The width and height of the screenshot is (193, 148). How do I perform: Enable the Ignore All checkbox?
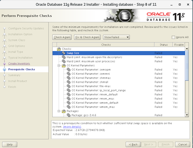pyautogui.click(x=173, y=37)
